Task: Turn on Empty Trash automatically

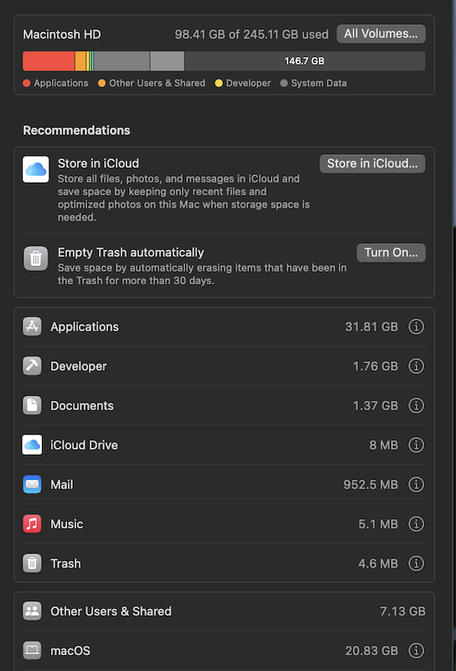Action: 391,252
